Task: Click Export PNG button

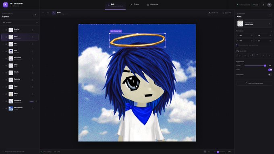Action: [x=226, y=13]
